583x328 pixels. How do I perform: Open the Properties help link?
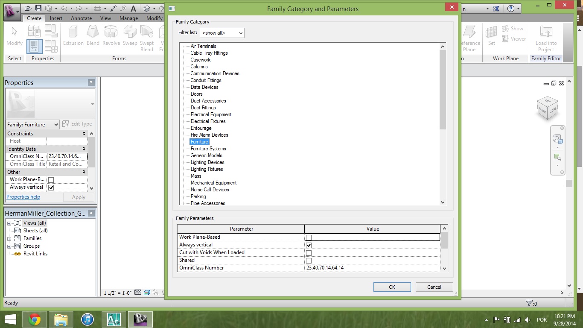23,197
